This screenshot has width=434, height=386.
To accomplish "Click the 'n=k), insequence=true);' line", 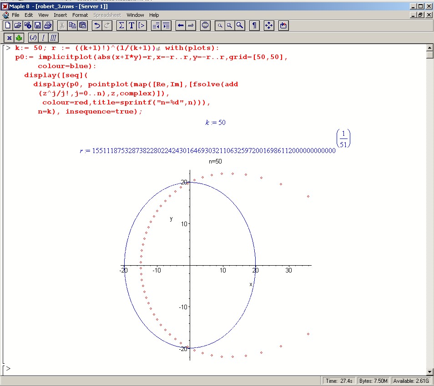I will click(x=90, y=112).
